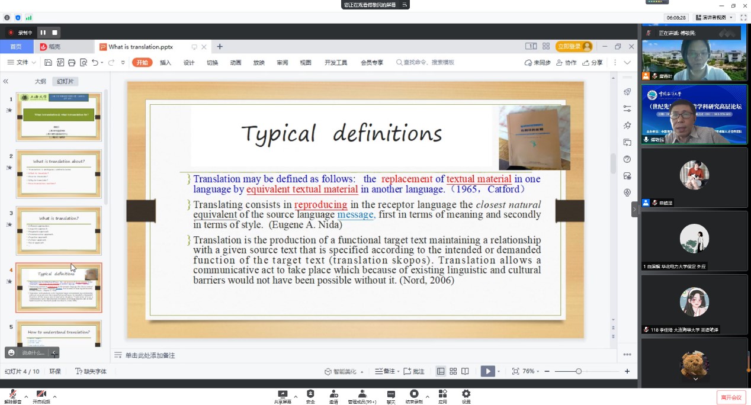Open the meeting 设置 settings
751x405 pixels.
click(466, 397)
